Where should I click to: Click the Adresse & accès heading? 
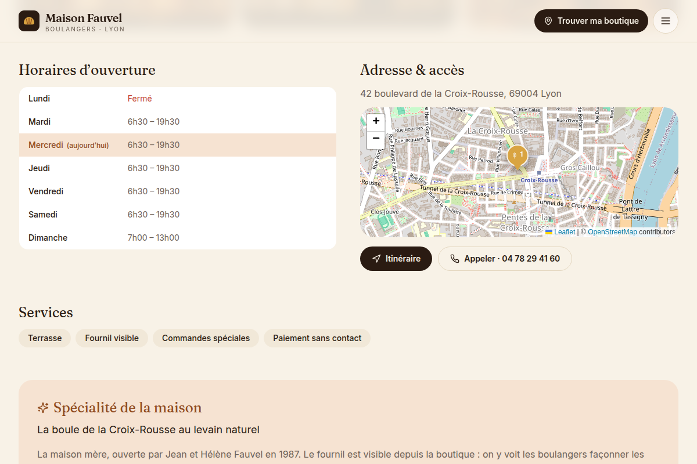click(x=412, y=70)
